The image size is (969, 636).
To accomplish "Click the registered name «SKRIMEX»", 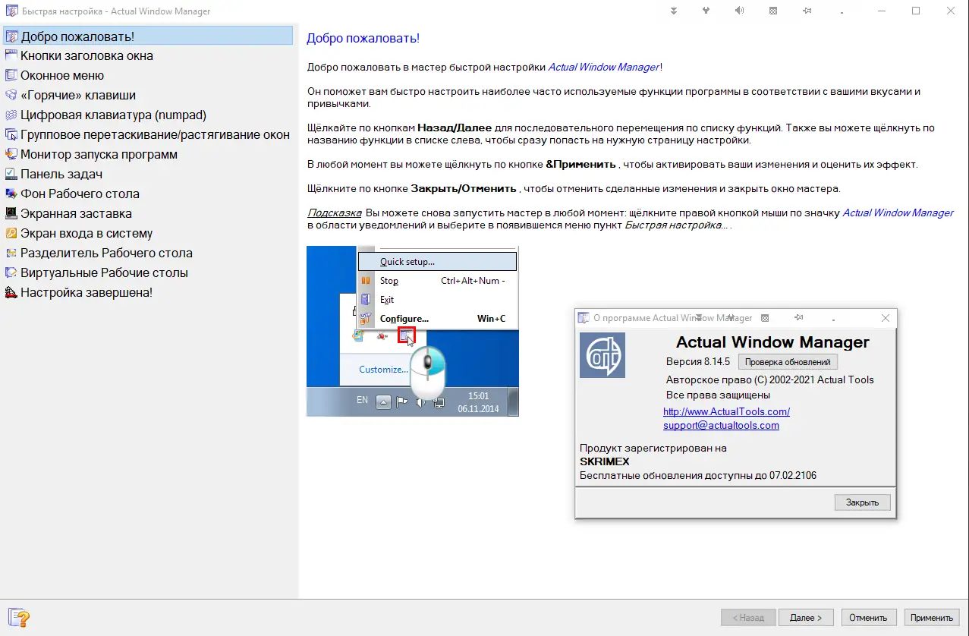I will coord(605,461).
